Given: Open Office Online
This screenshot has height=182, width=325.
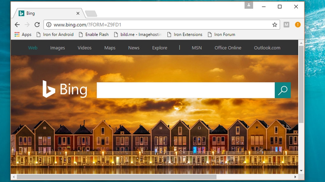Looking at the screenshot, I should pyautogui.click(x=228, y=48).
